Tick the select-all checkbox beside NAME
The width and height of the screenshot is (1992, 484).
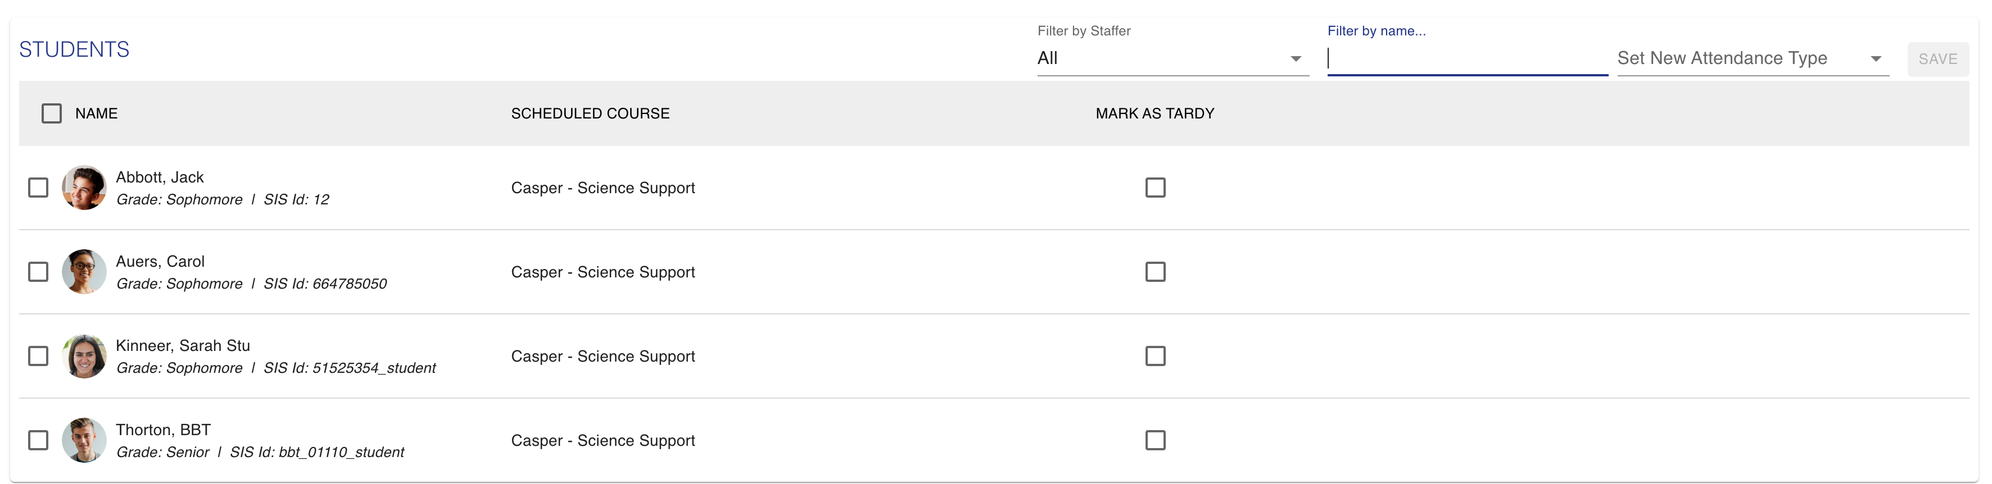pyautogui.click(x=52, y=113)
